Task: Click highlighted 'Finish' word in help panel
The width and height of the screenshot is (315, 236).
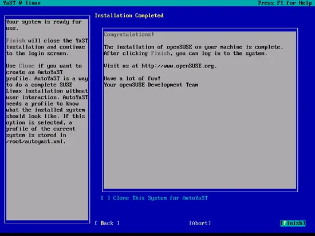Action: coord(15,41)
